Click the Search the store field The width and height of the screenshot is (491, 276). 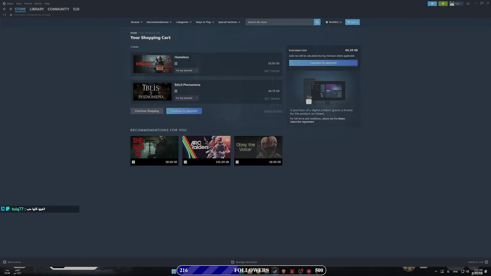280,22
